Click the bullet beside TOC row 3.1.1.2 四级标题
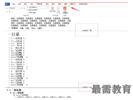This screenshot has width=133, height=100. click(x=9, y=69)
